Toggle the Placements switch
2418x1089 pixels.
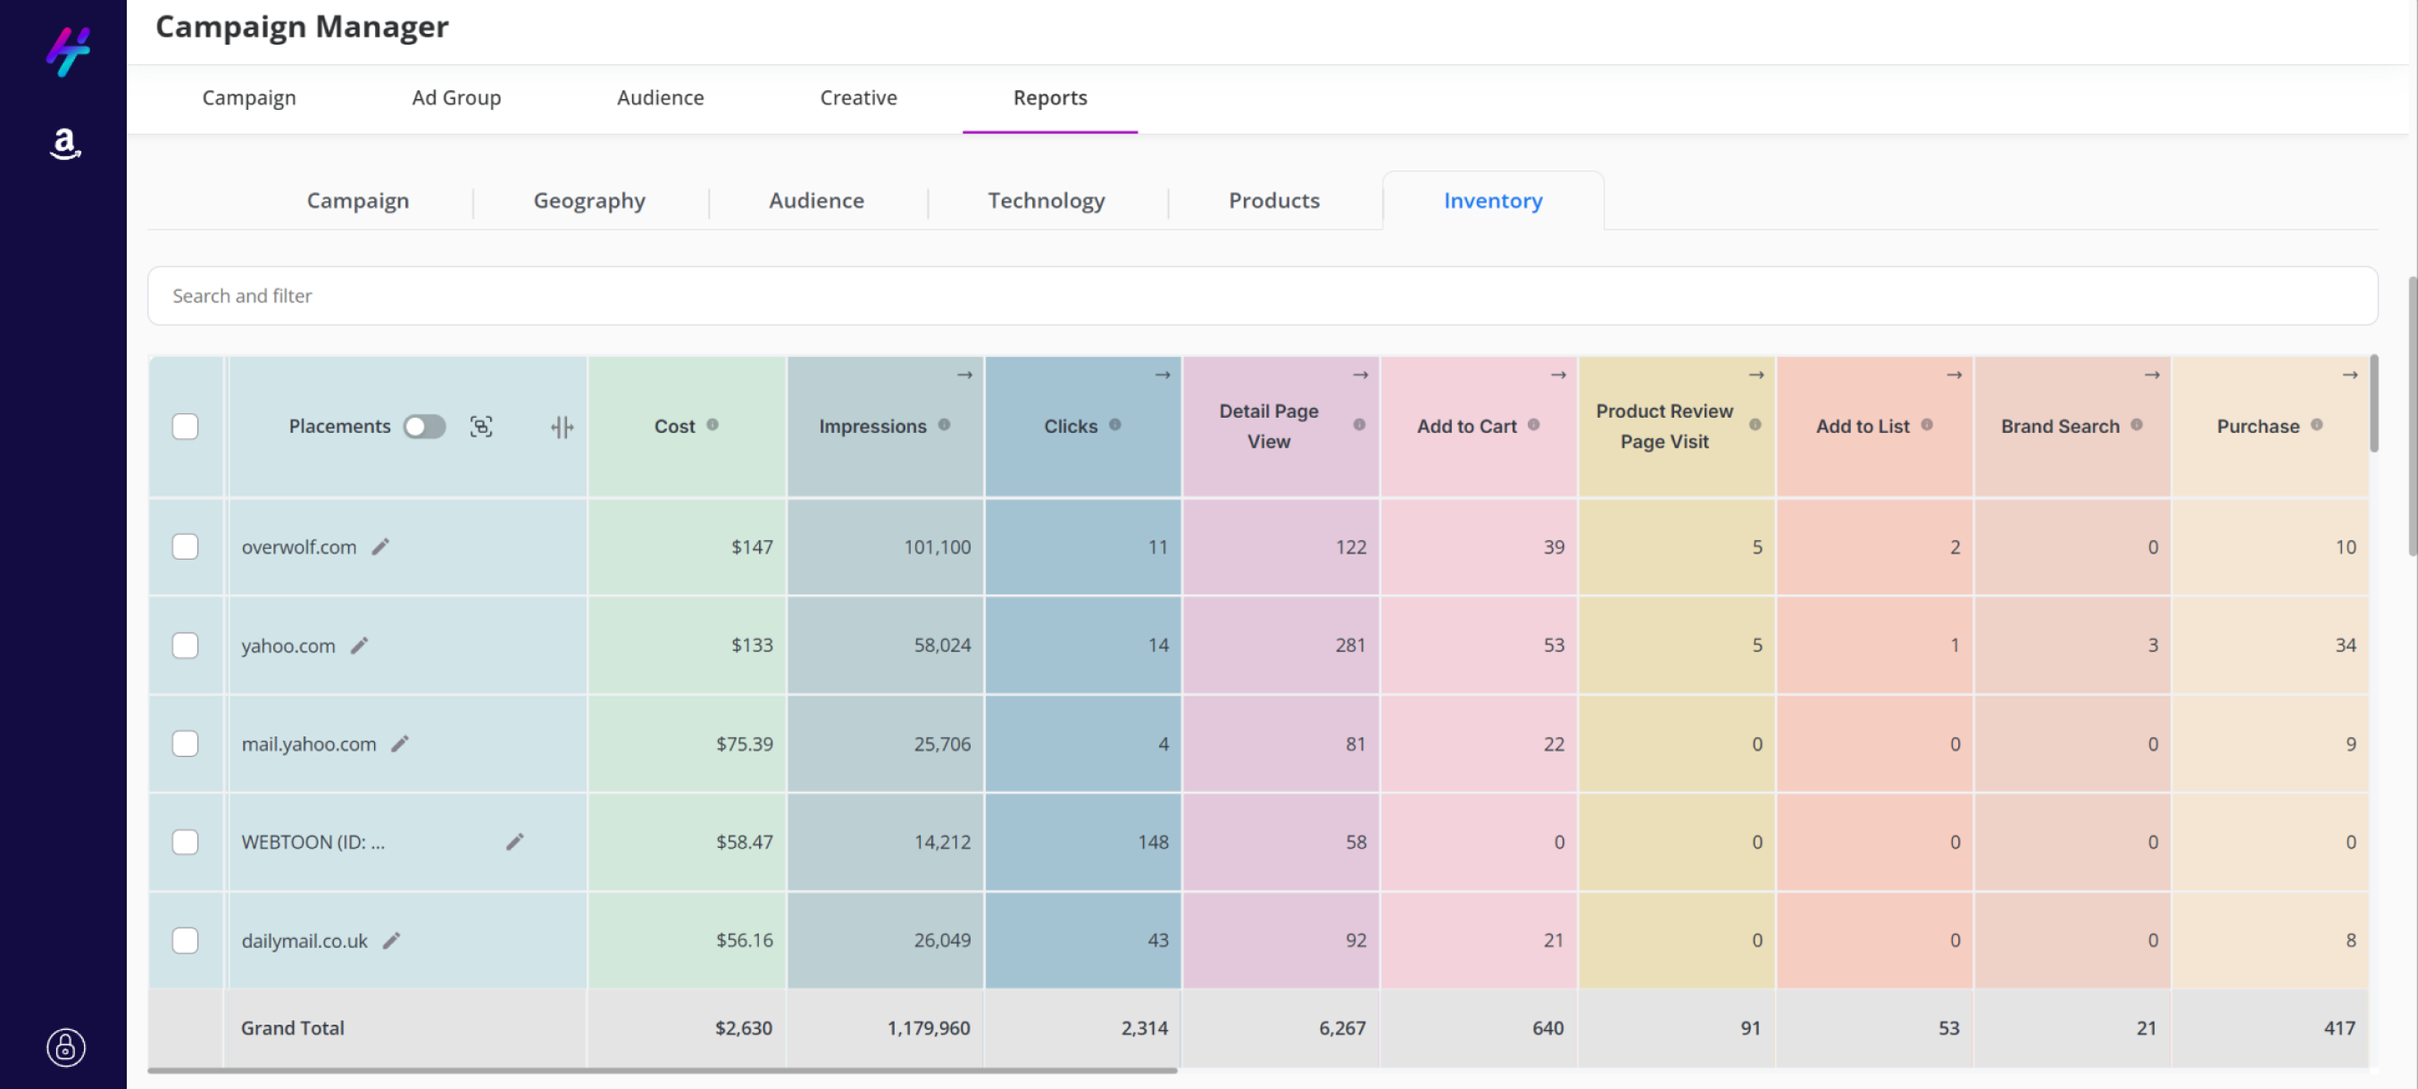click(424, 427)
